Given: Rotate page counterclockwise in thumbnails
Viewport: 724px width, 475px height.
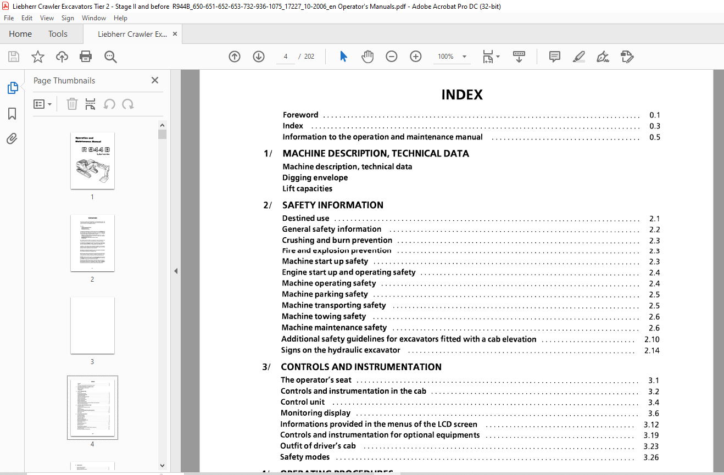Looking at the screenshot, I should 109,104.
